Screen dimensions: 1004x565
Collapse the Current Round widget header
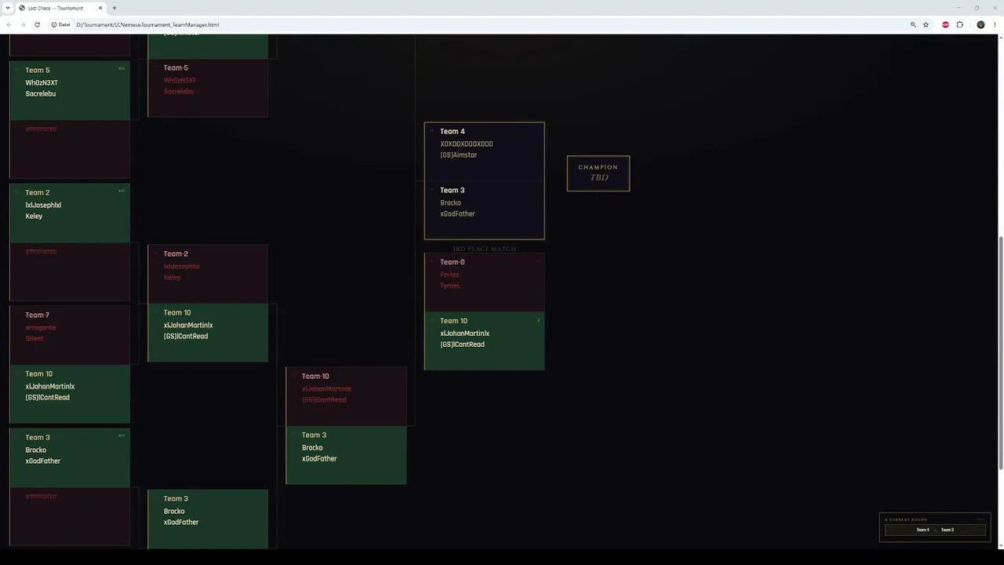click(935, 519)
